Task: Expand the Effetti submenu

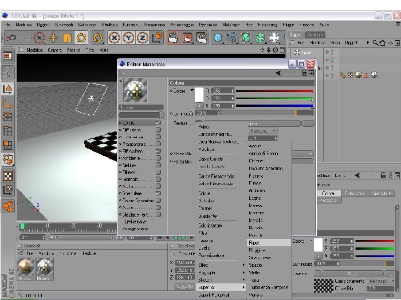Action: tap(222, 265)
